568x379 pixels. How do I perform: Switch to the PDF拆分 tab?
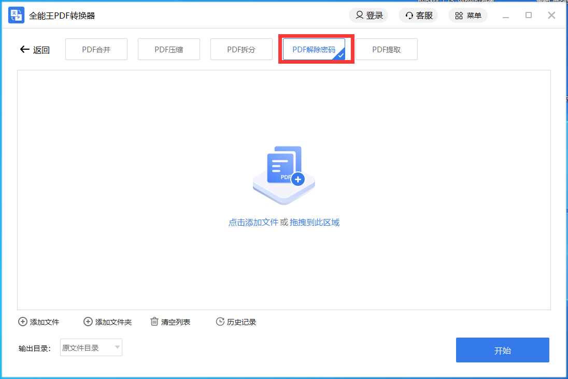(242, 49)
